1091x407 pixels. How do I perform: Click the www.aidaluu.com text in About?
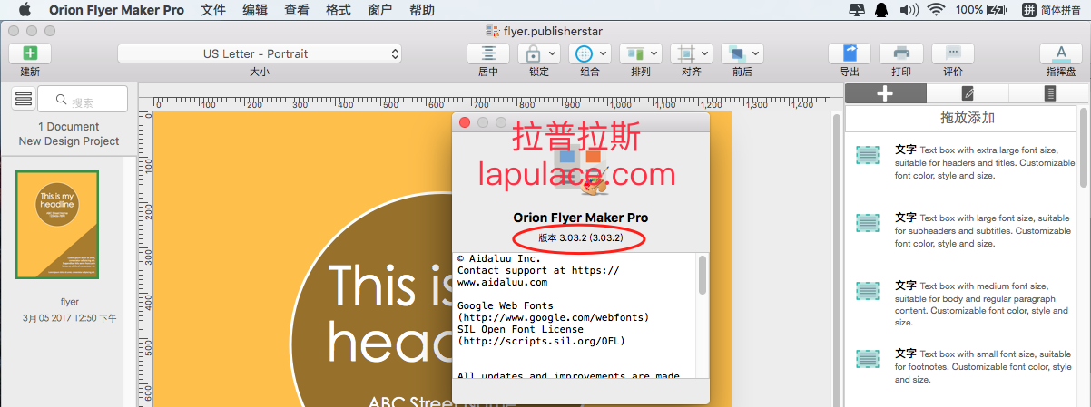click(503, 283)
